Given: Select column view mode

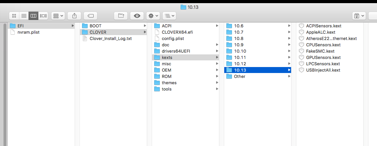Looking at the screenshot, I should tap(33, 16).
